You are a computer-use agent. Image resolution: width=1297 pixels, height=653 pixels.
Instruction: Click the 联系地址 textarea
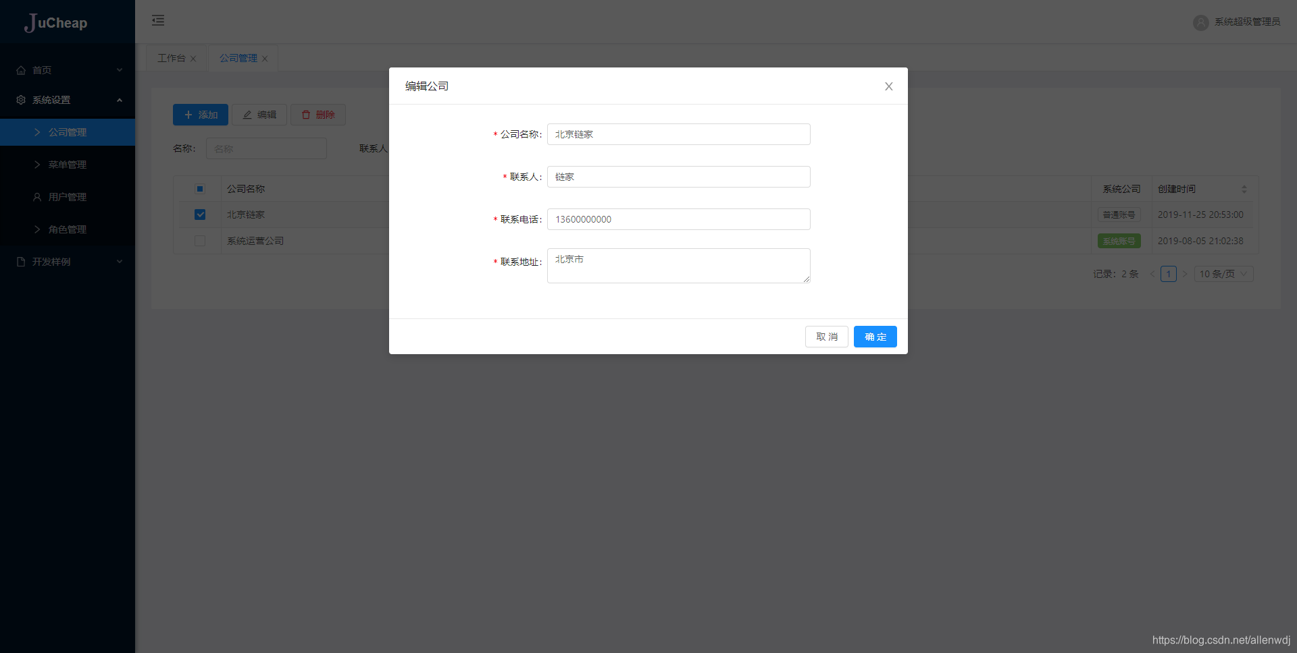click(x=679, y=266)
